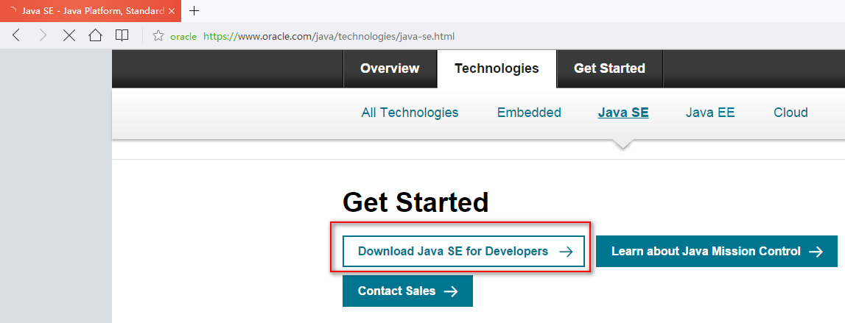The width and height of the screenshot is (845, 323).
Task: Open the Get Started navigation tab
Action: pos(609,68)
